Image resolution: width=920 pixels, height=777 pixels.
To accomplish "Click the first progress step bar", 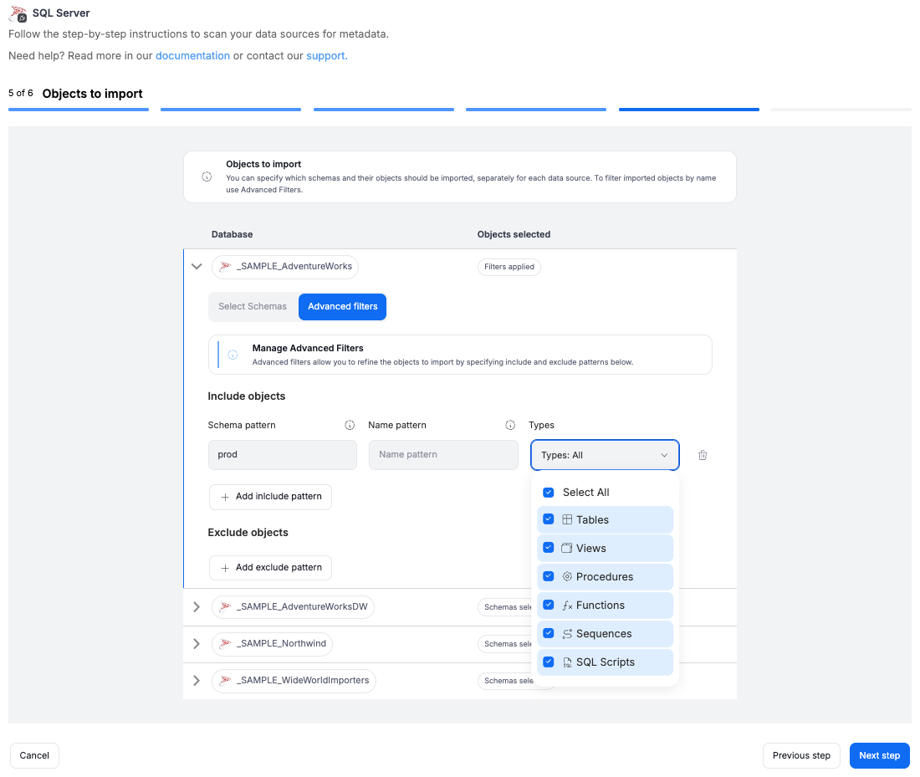I will [x=79, y=110].
